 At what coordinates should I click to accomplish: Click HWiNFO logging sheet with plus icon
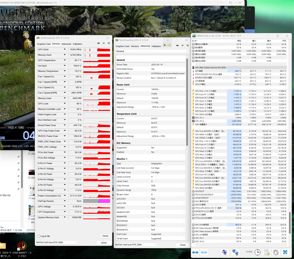click(267, 252)
